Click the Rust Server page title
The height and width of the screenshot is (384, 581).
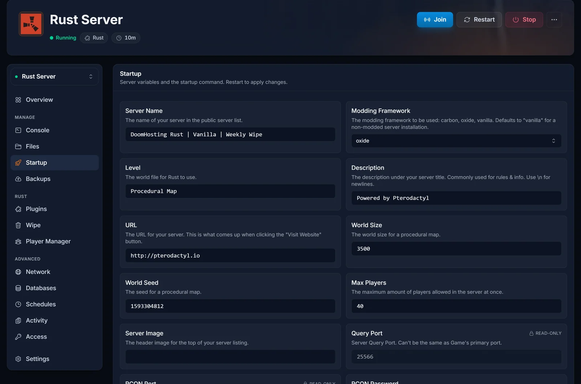pyautogui.click(x=86, y=20)
